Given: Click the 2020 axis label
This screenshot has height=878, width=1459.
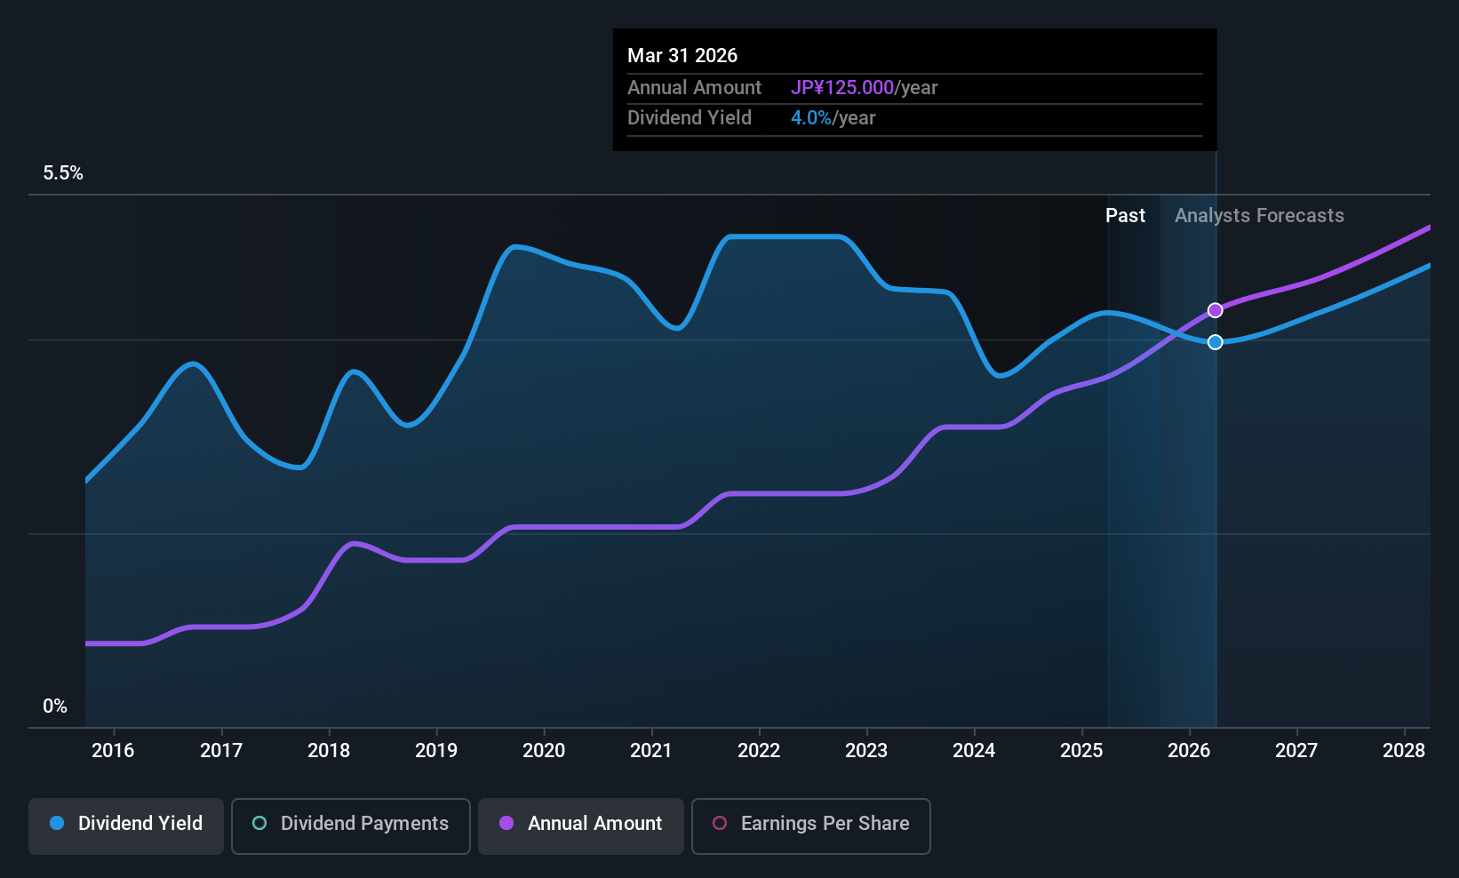Looking at the screenshot, I should 544,751.
